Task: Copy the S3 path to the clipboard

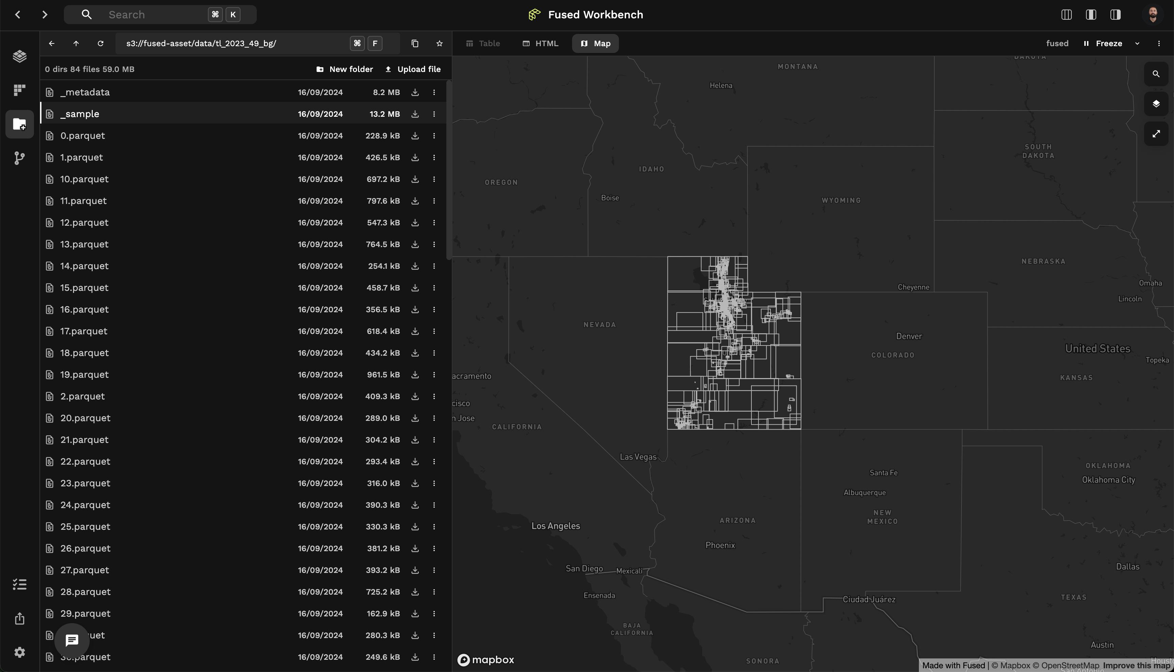Action: pos(415,43)
